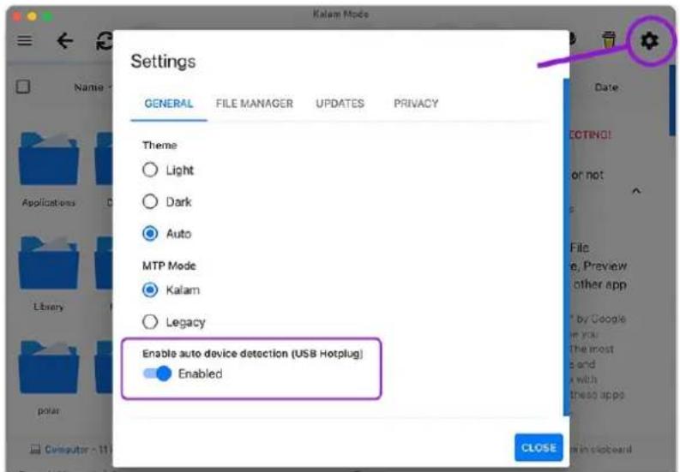Click the Settings dialog scrollbar
This screenshot has height=472, width=680.
pos(566,247)
